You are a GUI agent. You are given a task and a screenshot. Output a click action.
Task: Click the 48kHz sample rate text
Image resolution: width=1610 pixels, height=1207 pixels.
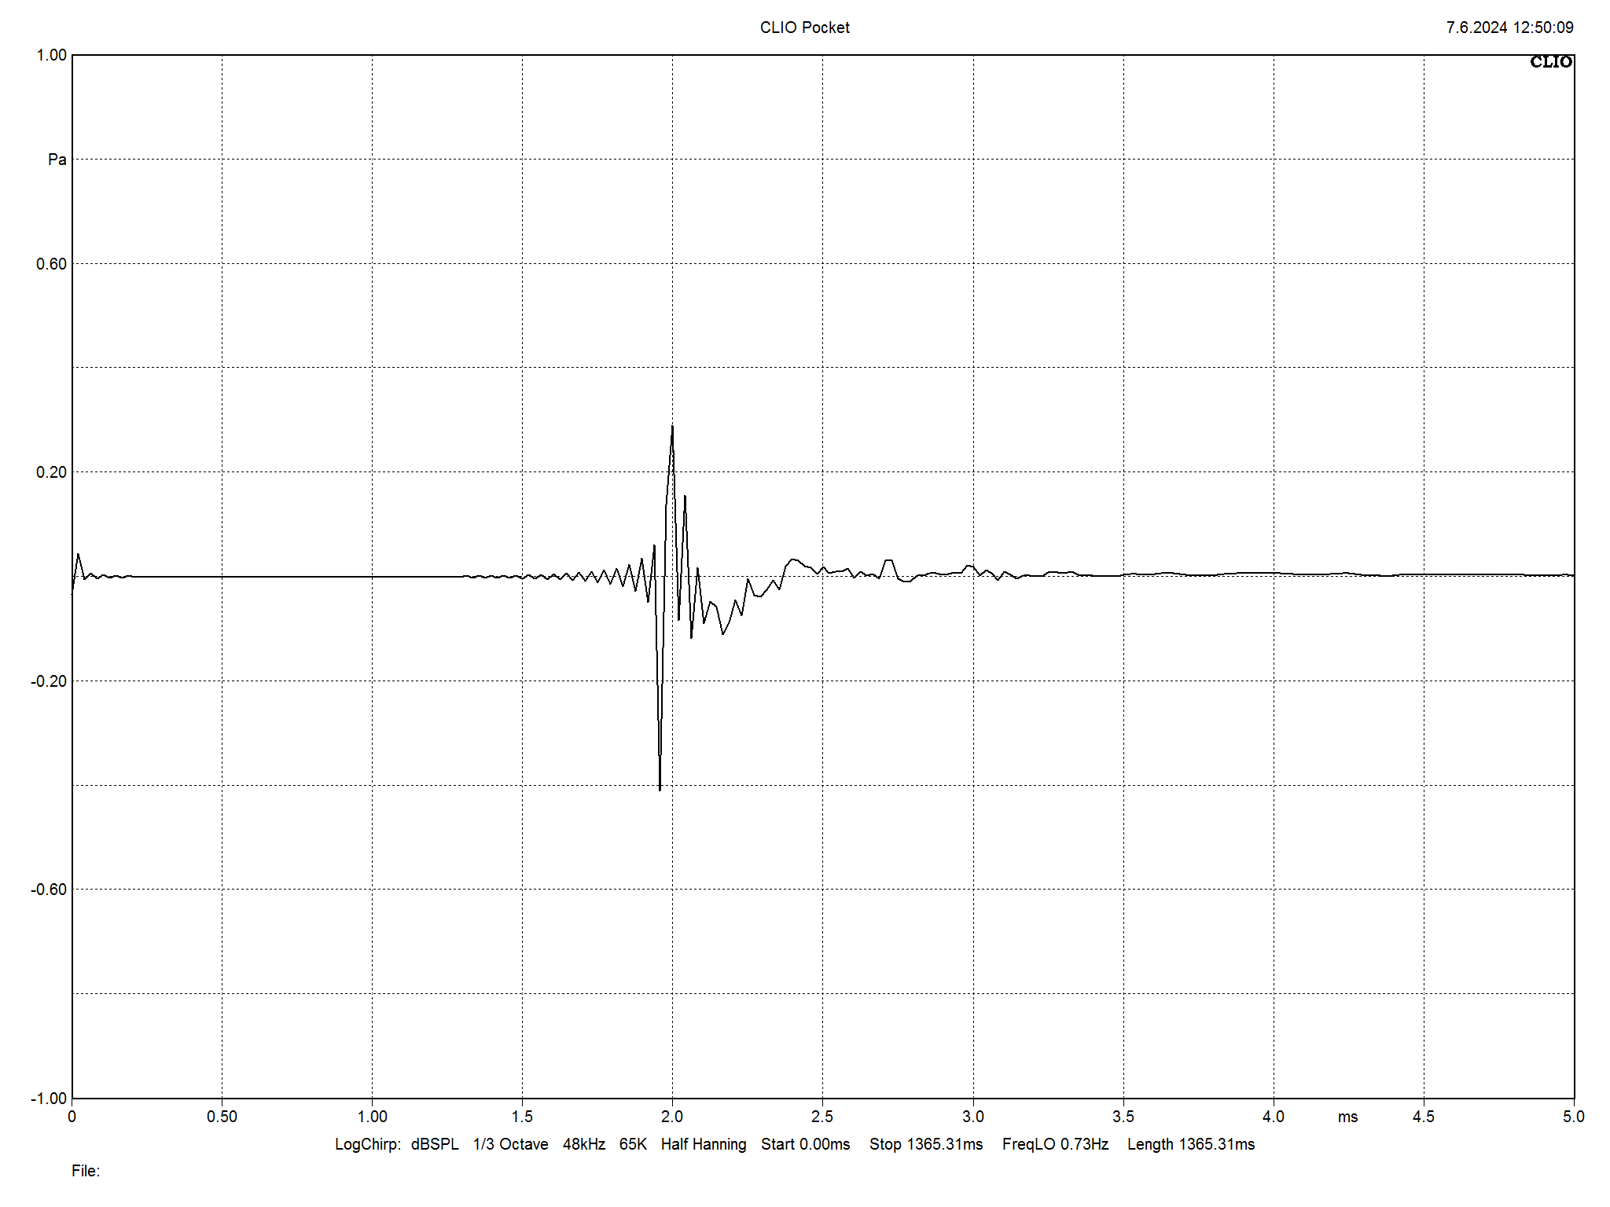click(584, 1145)
